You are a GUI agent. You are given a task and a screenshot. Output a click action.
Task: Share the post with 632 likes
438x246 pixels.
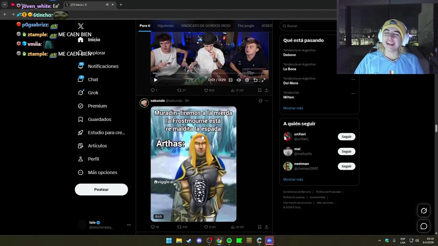coord(267,90)
